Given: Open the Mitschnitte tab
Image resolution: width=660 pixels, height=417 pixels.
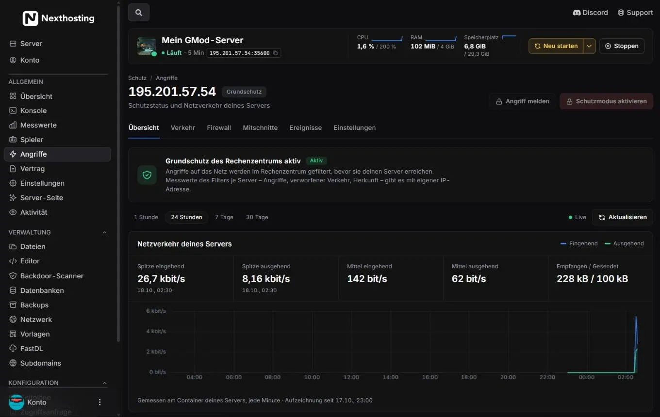Looking at the screenshot, I should pos(260,128).
